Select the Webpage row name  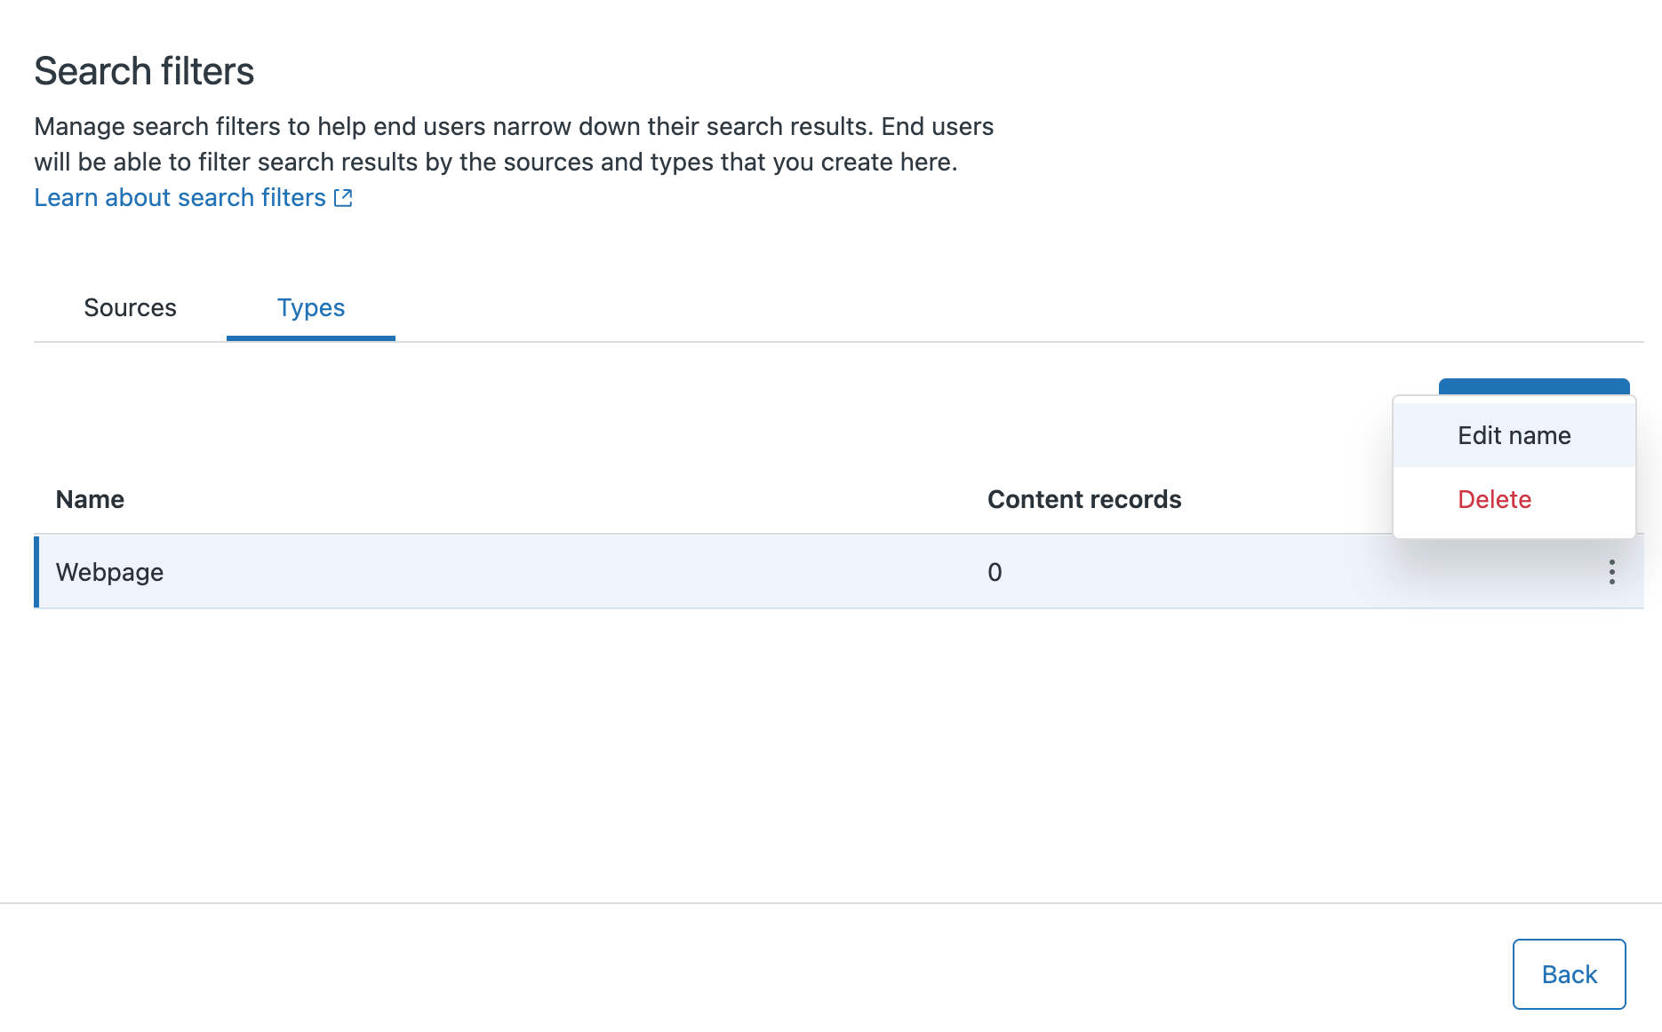(x=109, y=572)
